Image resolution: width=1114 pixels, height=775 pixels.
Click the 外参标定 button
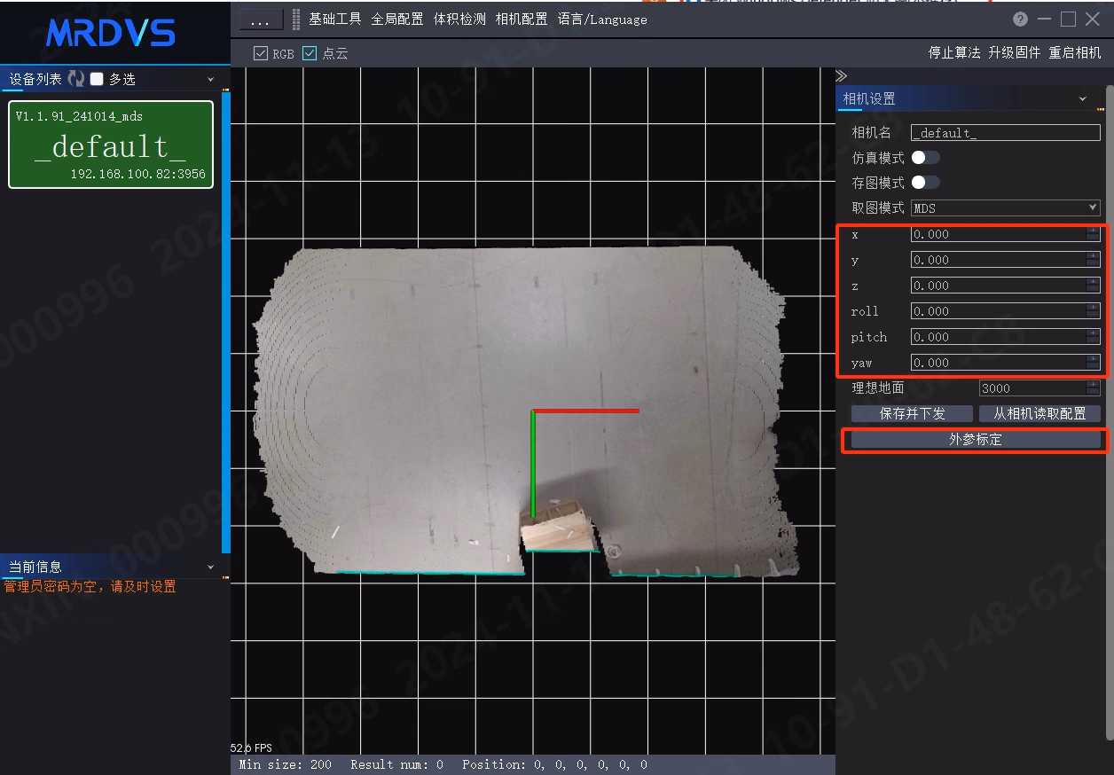[x=976, y=439]
